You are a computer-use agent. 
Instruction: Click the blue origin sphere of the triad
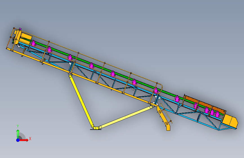tap(18, 140)
